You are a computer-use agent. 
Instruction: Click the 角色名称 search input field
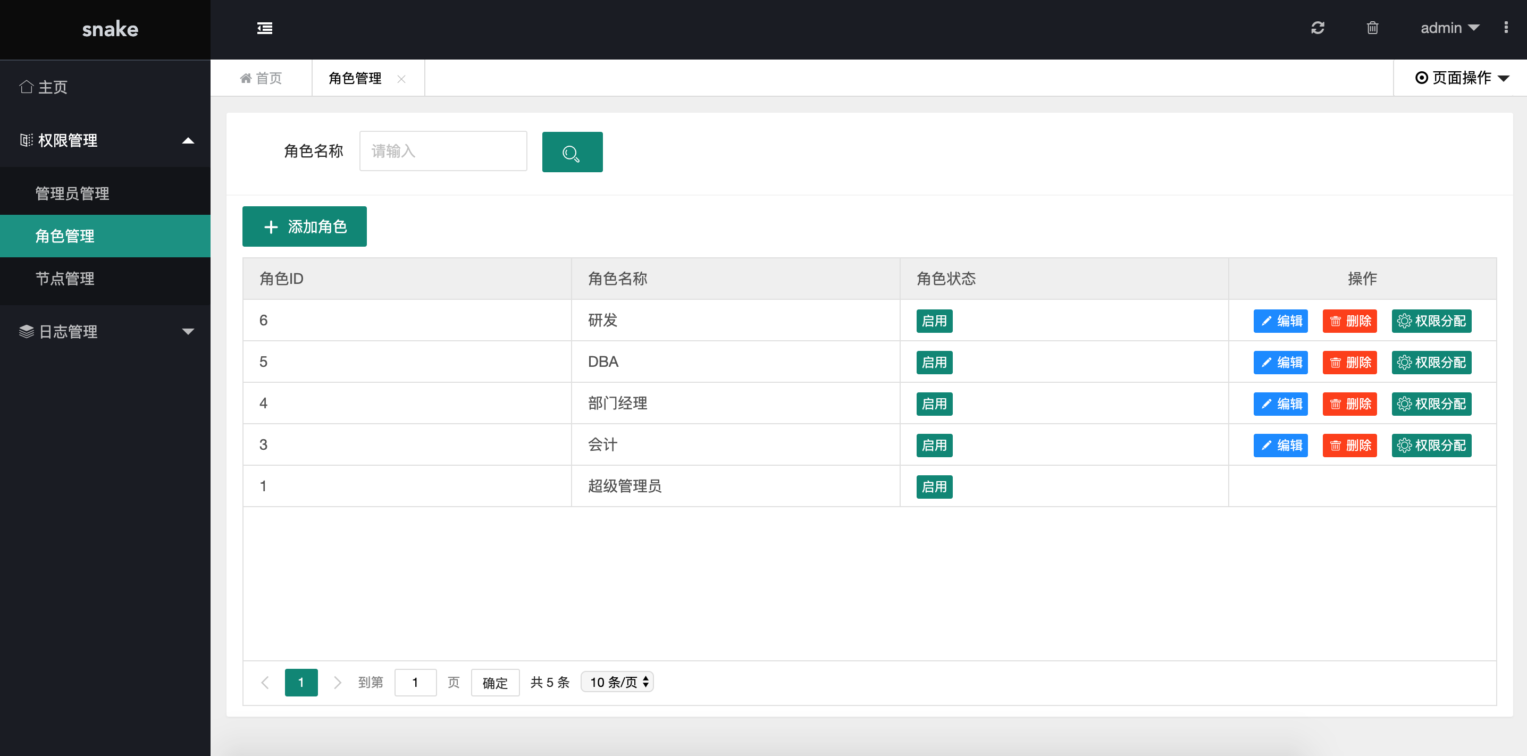(443, 152)
